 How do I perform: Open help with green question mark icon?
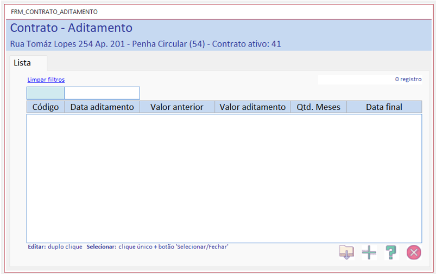pos(391,252)
